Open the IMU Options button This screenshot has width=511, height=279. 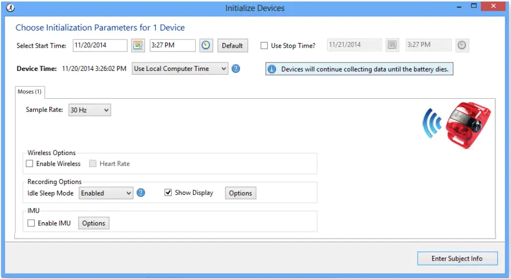coord(93,223)
